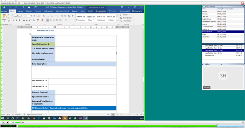Click the Compartir button
The height and width of the screenshot is (128, 245).
coord(137,11)
